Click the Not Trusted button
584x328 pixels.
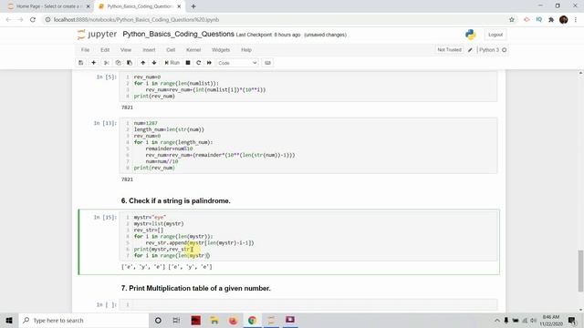click(x=449, y=50)
